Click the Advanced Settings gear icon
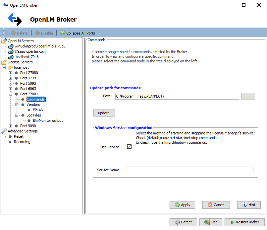This screenshot has height=230, width=267. coord(3,131)
